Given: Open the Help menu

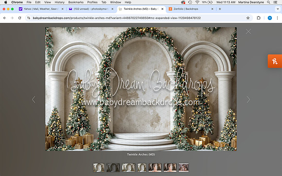Looking at the screenshot, I should [128, 2].
